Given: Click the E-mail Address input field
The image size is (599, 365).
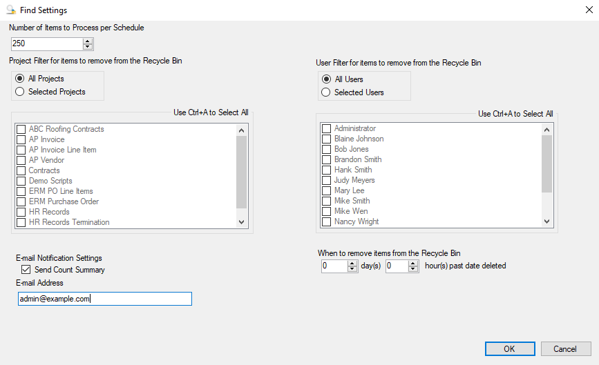Looking at the screenshot, I should [x=105, y=299].
